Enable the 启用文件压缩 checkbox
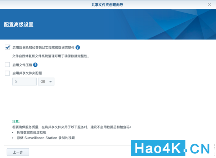 point(7,65)
